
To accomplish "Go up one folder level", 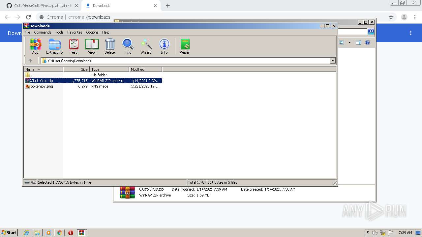I will point(30,61).
